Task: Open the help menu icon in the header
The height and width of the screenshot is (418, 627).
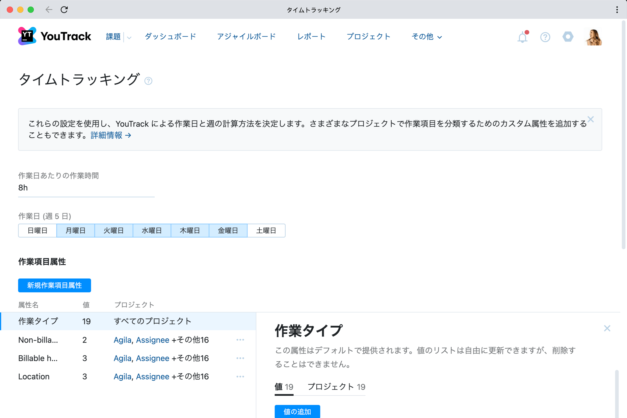Action: click(x=545, y=37)
